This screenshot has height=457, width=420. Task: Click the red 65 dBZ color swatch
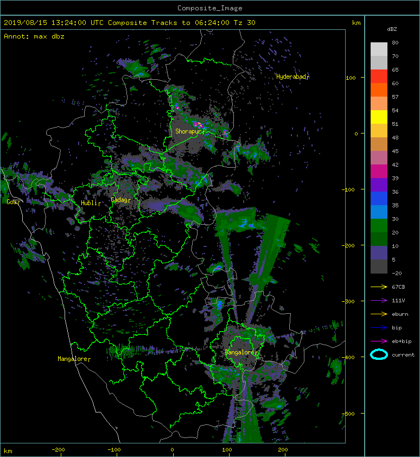tap(379, 76)
